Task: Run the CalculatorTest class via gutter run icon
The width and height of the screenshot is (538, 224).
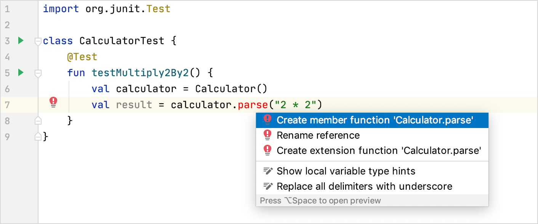Action: pyautogui.click(x=21, y=41)
